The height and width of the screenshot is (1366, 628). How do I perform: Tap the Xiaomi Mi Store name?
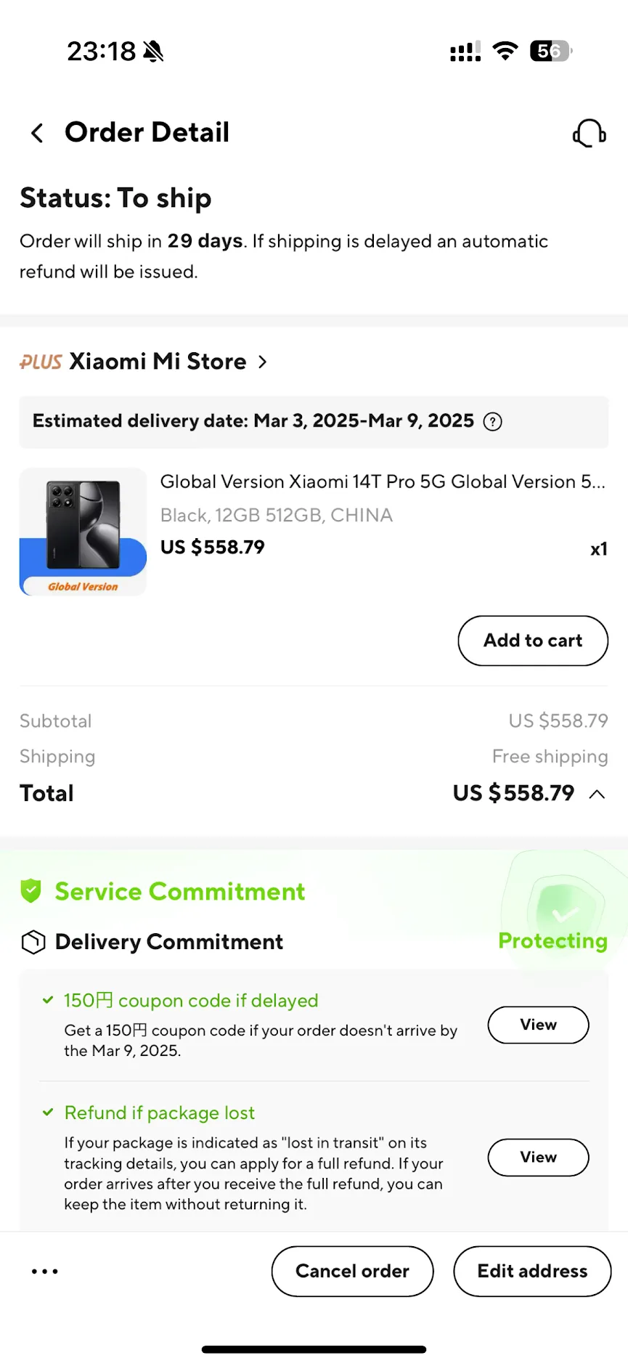click(x=158, y=362)
